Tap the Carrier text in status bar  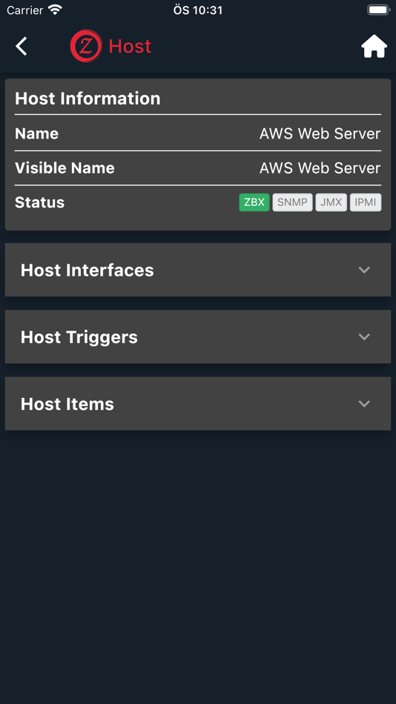point(24,10)
